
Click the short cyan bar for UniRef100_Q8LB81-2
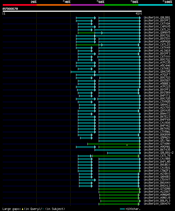click(124, 153)
